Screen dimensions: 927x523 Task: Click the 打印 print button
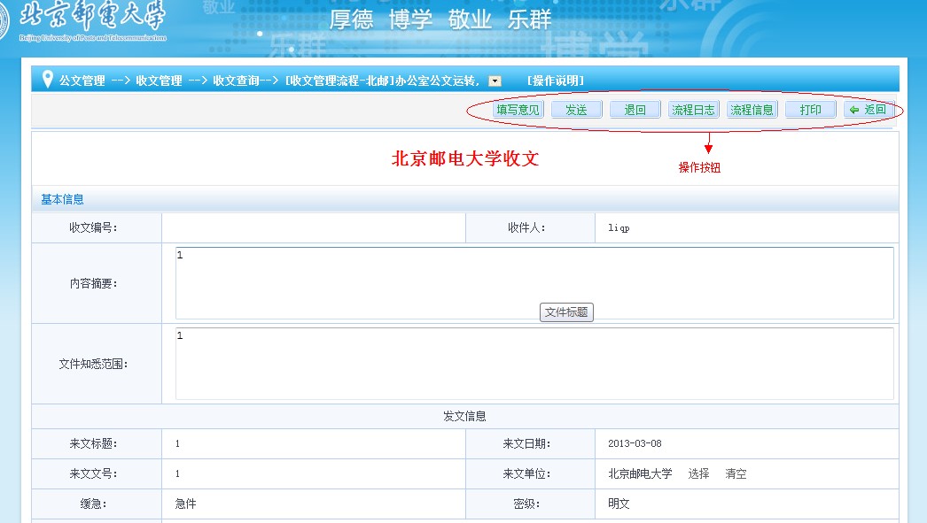pos(811,110)
